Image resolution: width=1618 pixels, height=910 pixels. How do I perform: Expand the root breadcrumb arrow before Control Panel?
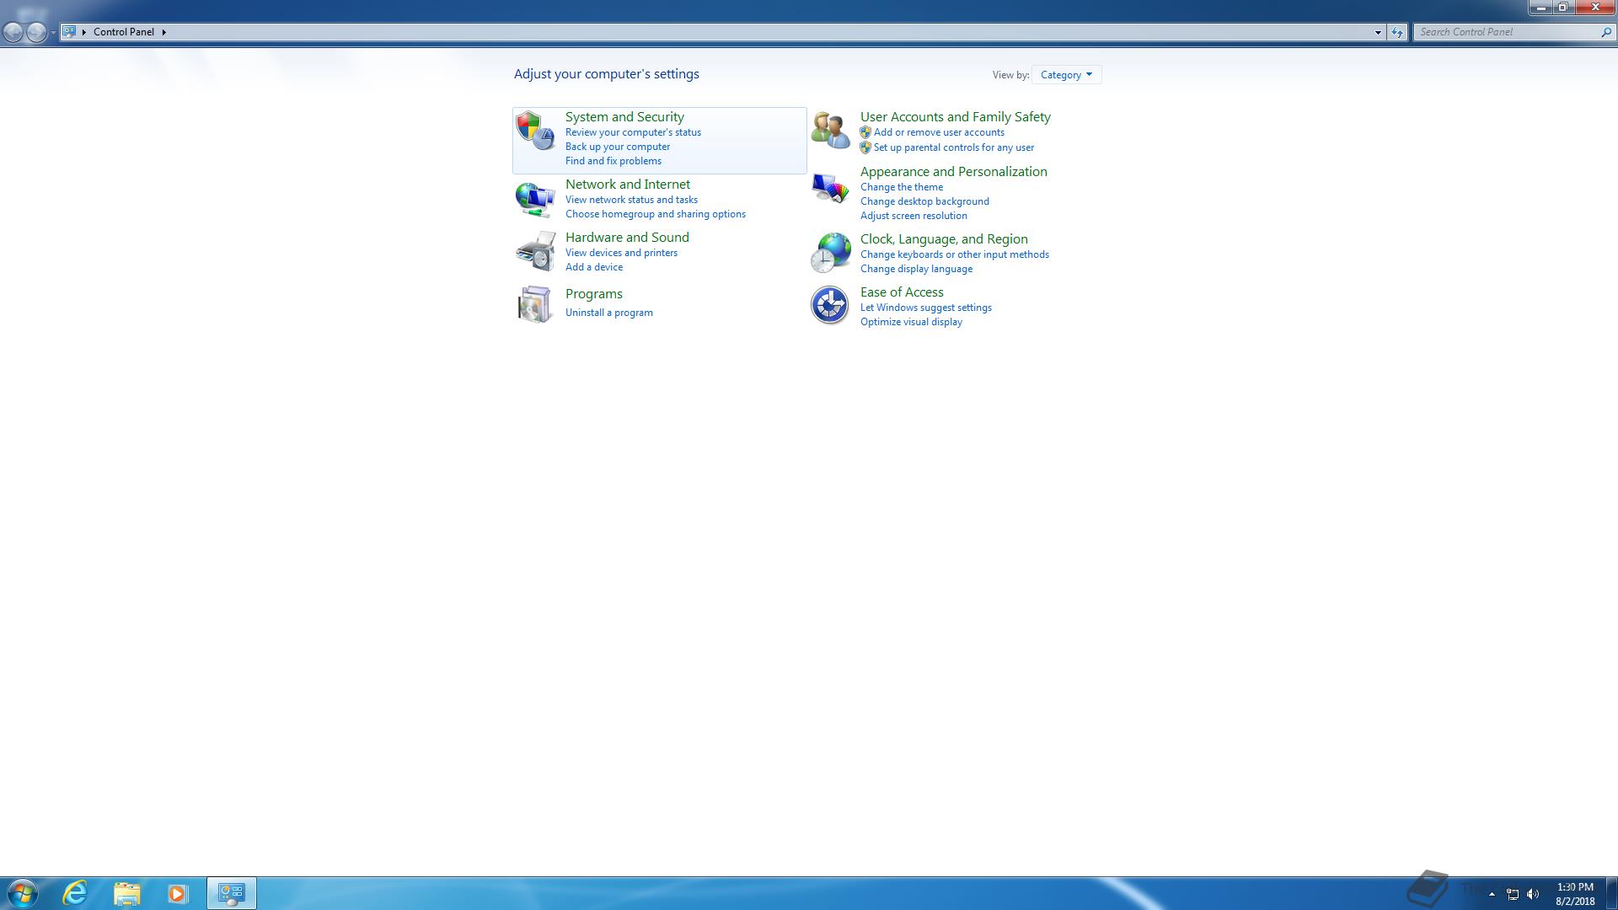(83, 32)
